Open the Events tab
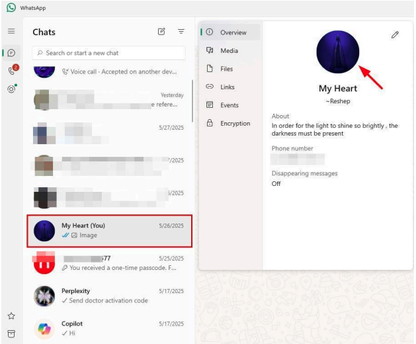 click(x=229, y=105)
